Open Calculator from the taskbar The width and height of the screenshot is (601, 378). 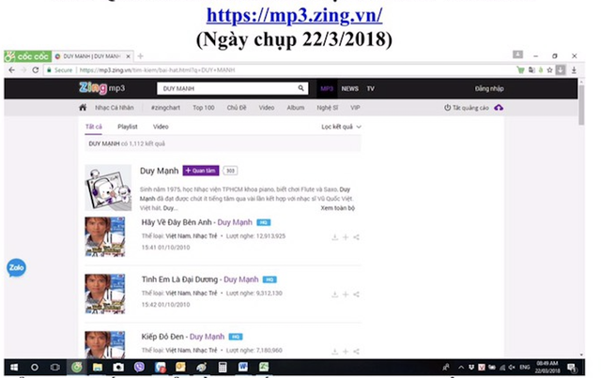pos(223,368)
